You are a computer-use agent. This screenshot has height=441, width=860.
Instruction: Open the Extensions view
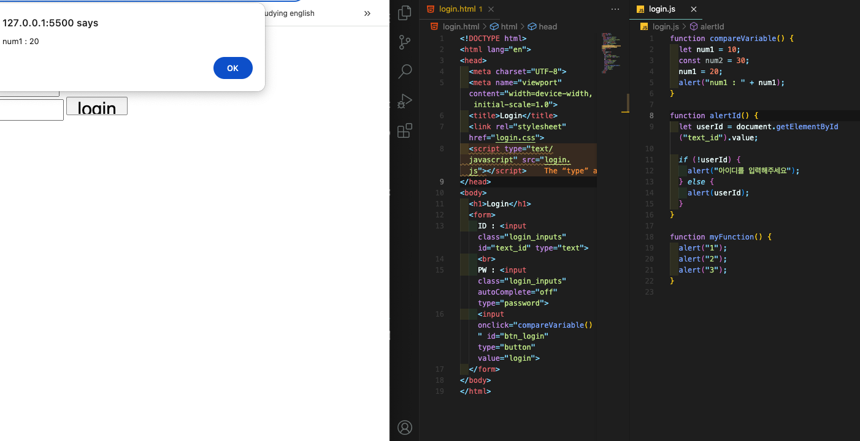click(405, 130)
